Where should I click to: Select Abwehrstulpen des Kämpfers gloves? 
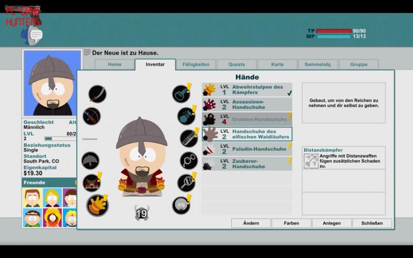[247, 89]
